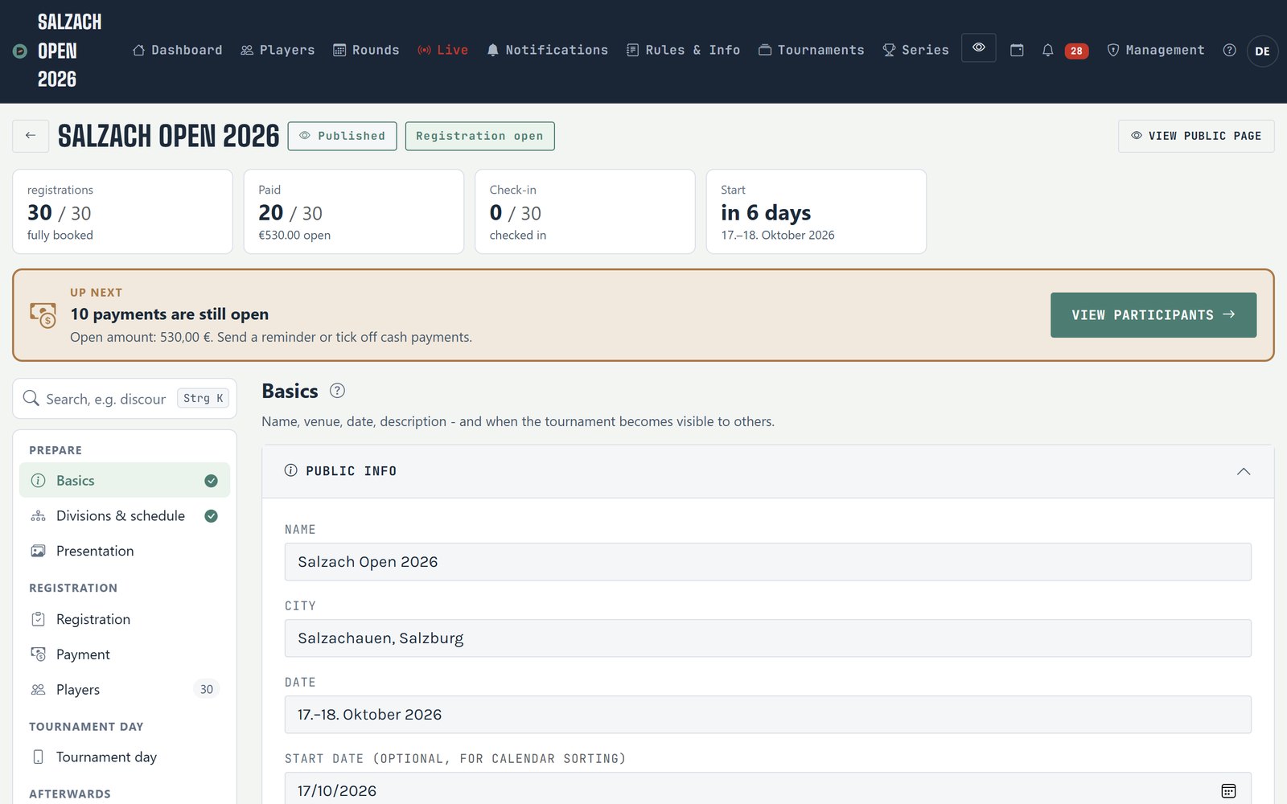Click the help question mark in navbar
The height and width of the screenshot is (804, 1287).
[x=1229, y=50]
